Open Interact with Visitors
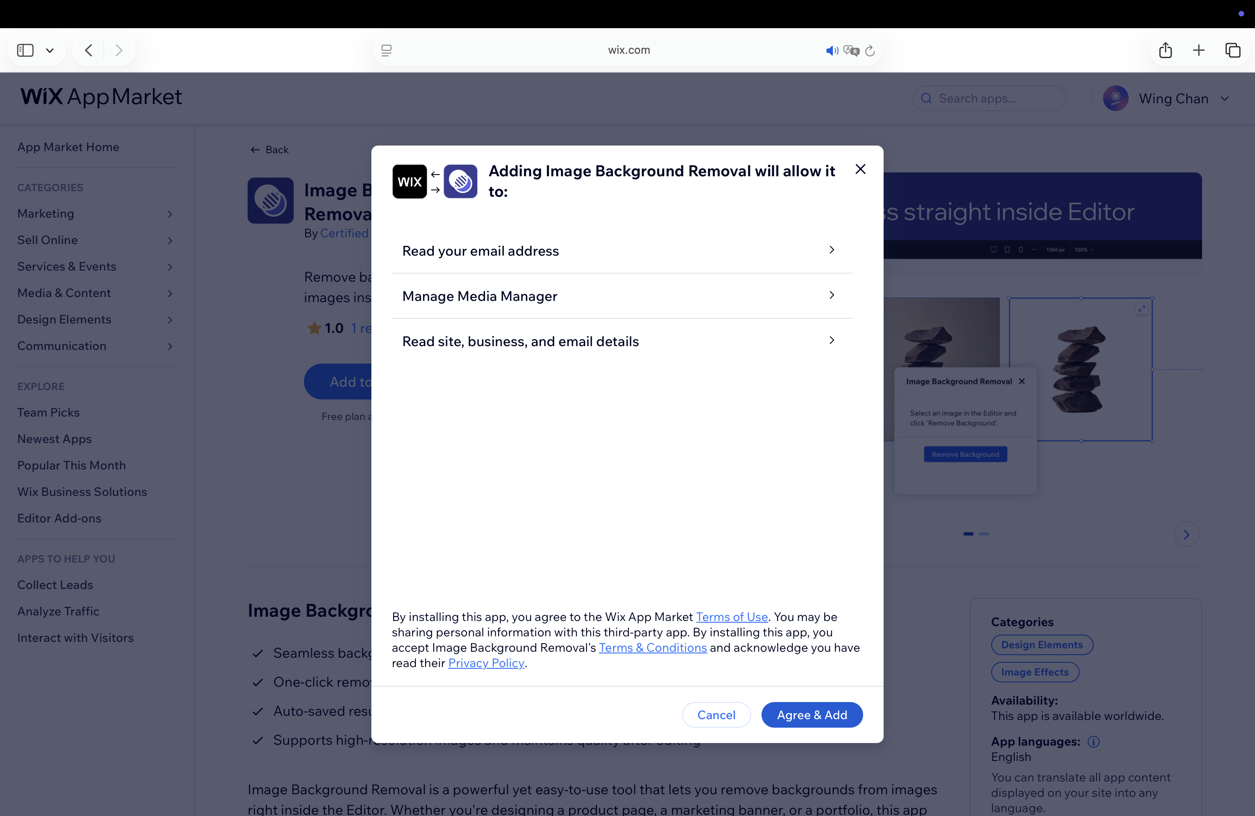 (x=75, y=638)
